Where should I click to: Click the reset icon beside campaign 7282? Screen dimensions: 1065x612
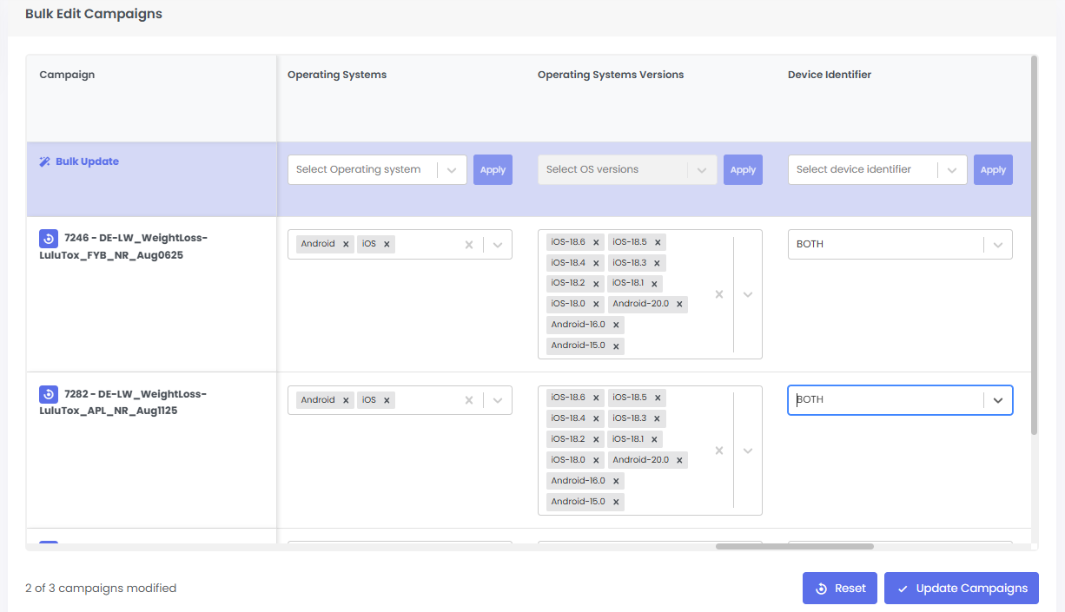click(49, 395)
